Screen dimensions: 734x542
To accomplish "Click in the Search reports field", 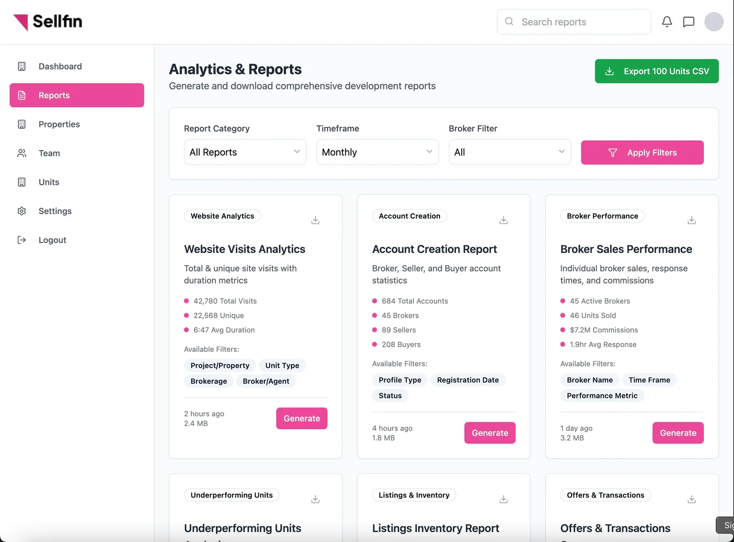I will pyautogui.click(x=574, y=22).
